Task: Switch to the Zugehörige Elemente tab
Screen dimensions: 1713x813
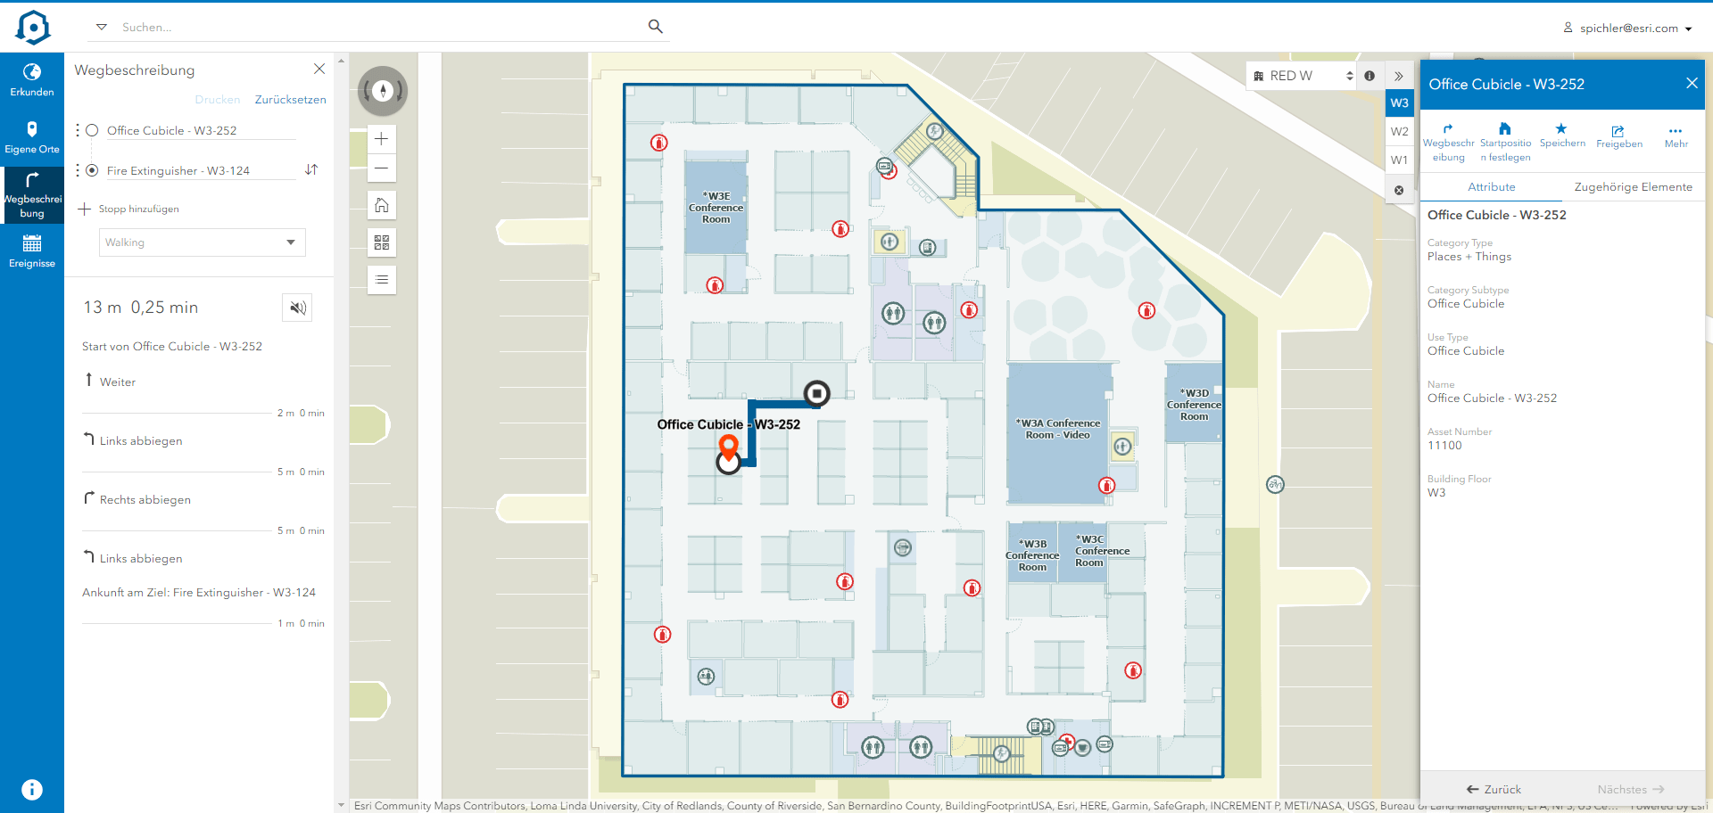Action: point(1634,186)
